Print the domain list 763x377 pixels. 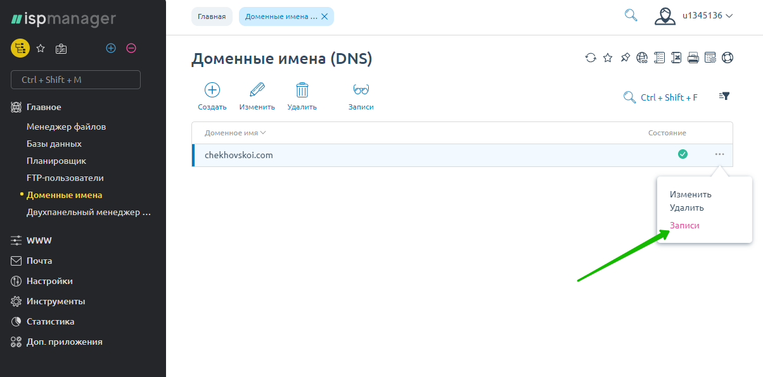(693, 58)
